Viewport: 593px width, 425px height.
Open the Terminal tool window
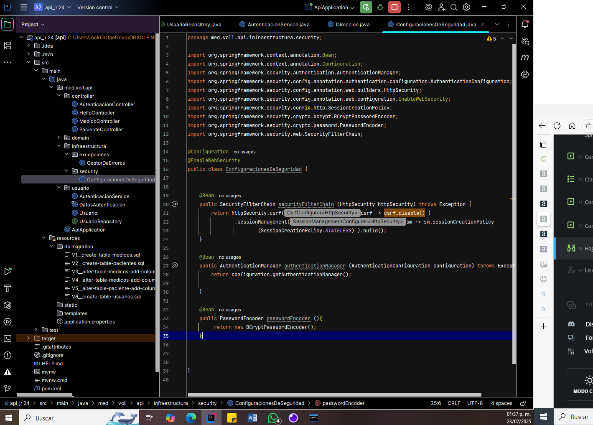[x=8, y=338]
